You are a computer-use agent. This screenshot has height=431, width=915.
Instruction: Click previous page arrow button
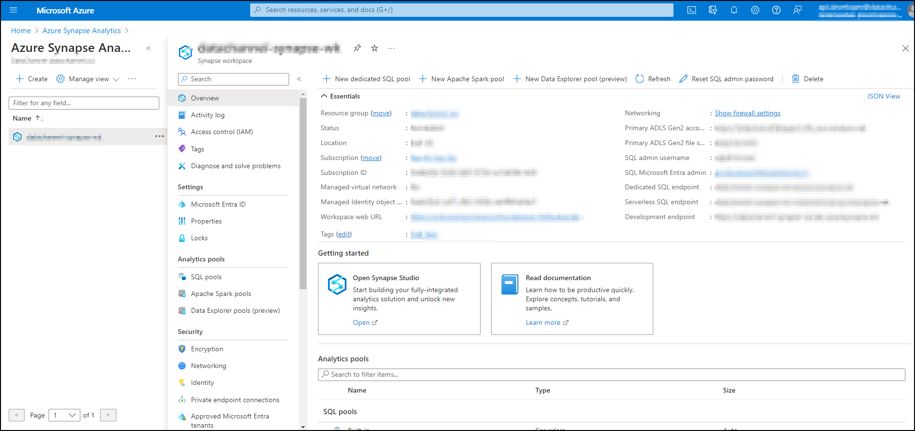16,415
